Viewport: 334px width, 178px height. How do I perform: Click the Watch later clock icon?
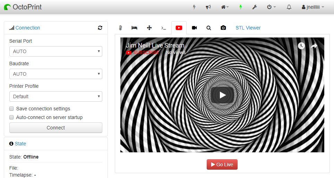(x=301, y=45)
